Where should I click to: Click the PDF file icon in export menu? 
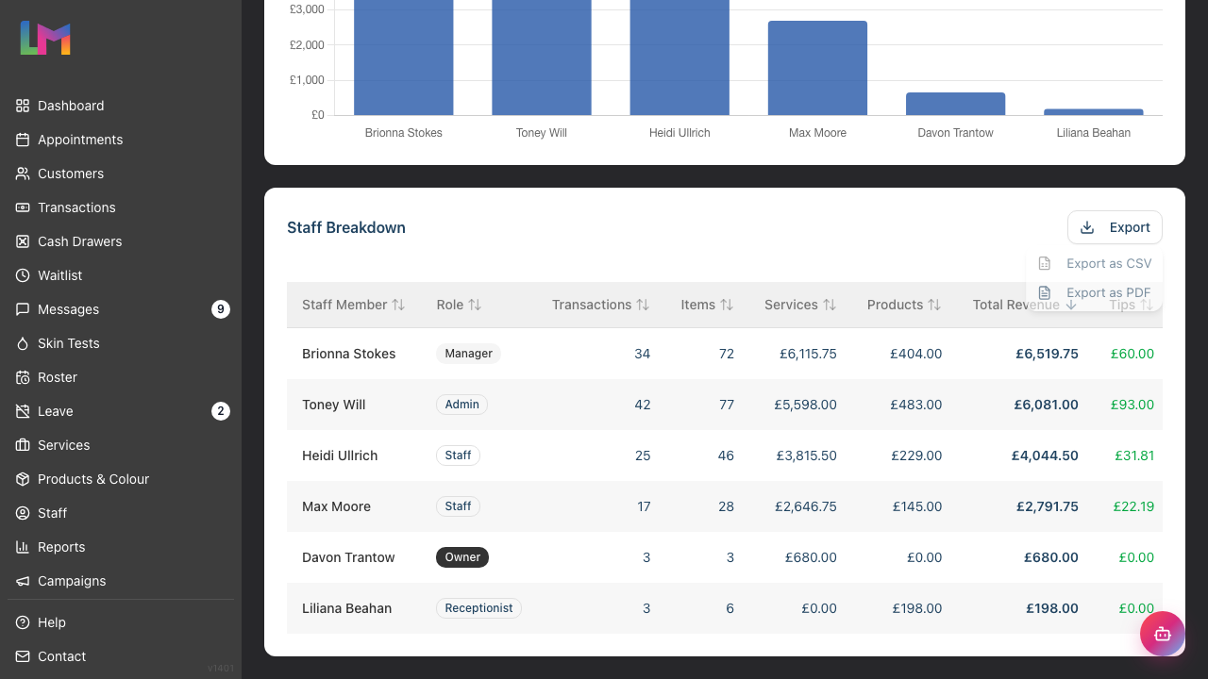tap(1045, 292)
